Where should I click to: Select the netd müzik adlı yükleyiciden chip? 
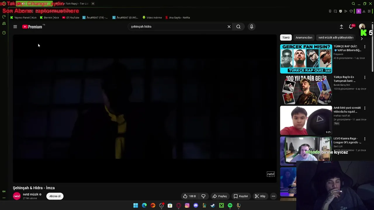click(x=336, y=37)
